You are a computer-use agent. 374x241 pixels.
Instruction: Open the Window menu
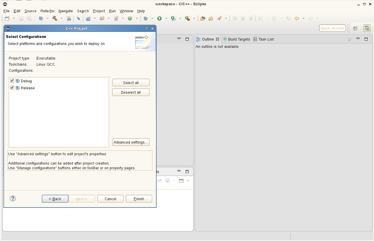(x=126, y=11)
